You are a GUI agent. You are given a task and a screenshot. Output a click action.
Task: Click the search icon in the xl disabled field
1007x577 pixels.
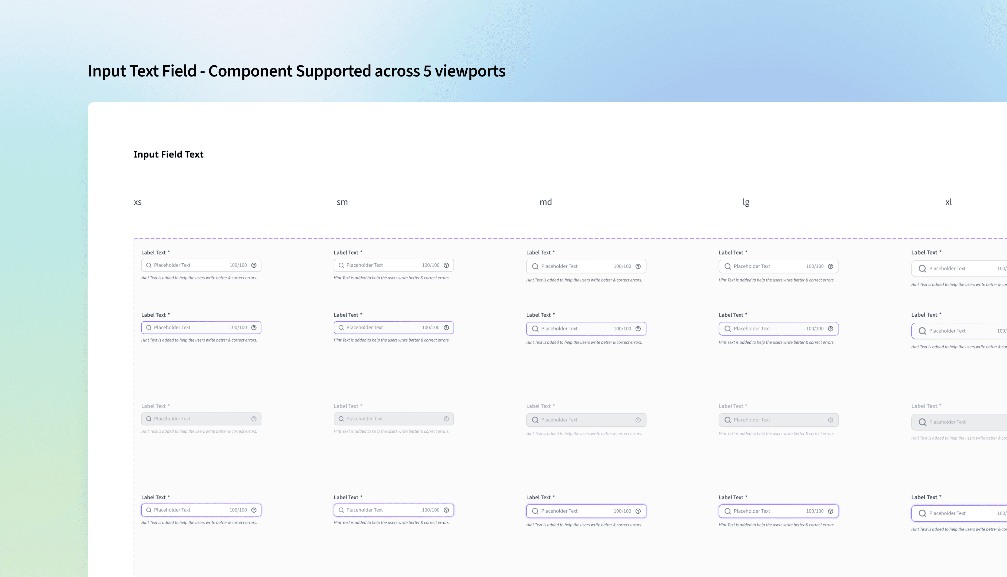point(922,422)
